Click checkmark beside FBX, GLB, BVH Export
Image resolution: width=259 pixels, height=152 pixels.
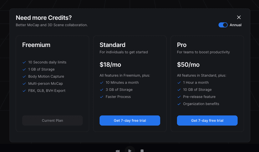24,91
